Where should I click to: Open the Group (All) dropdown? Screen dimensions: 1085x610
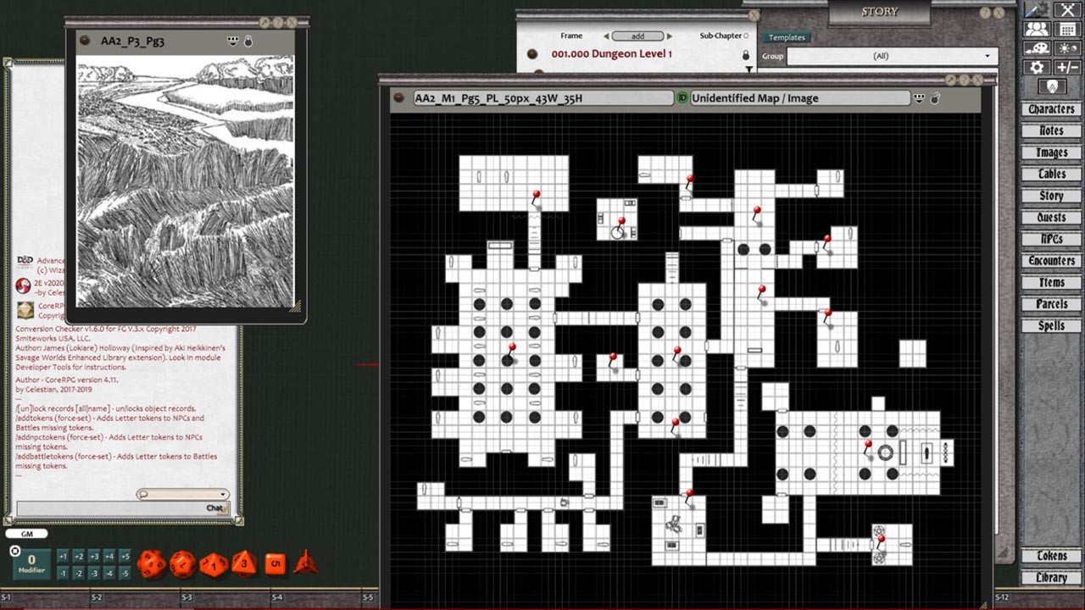coord(892,56)
